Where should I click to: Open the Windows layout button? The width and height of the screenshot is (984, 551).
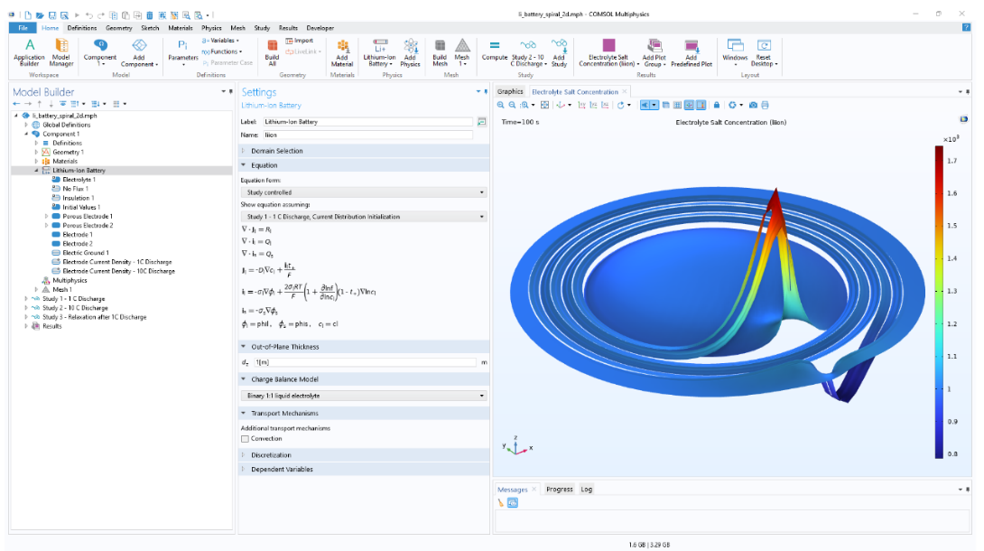(735, 52)
